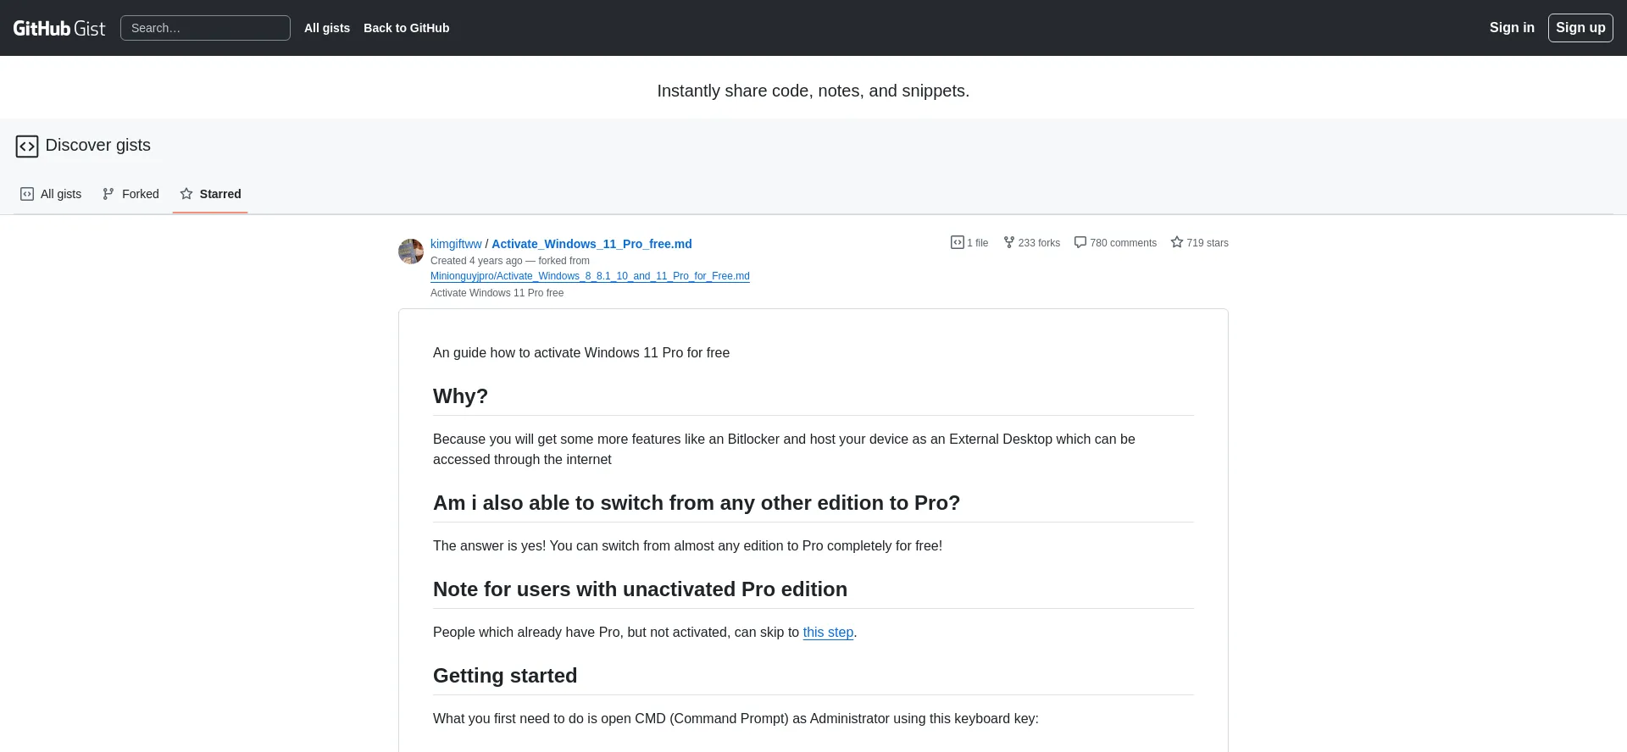The width and height of the screenshot is (1627, 752).
Task: Click the Search gists input field
Action: coord(205,28)
